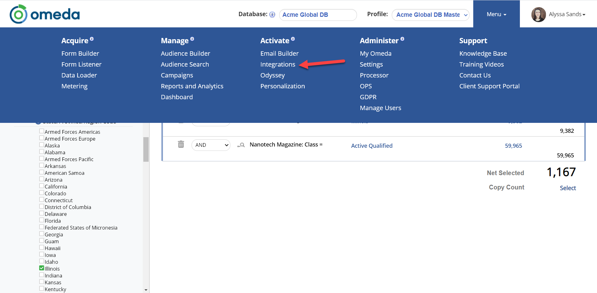
Task: Open Integrations under Activate
Action: pos(278,64)
